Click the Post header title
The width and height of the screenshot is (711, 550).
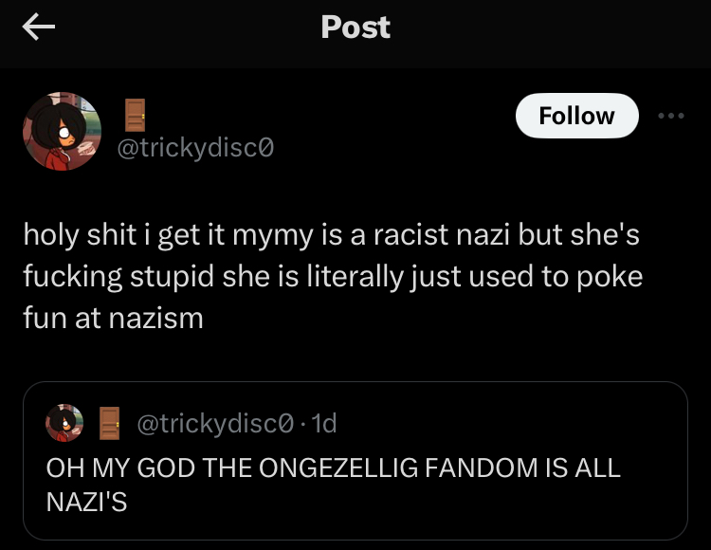355,27
